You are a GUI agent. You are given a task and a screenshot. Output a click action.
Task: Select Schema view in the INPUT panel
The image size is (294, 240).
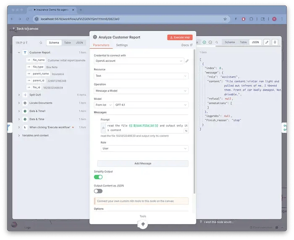pos(54,43)
